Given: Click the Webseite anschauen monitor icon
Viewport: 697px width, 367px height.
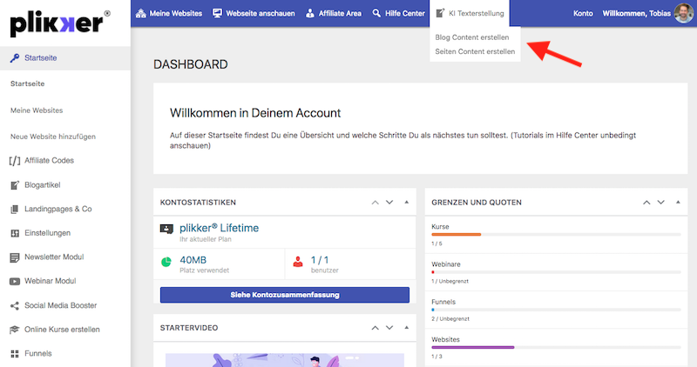Looking at the screenshot, I should [217, 13].
